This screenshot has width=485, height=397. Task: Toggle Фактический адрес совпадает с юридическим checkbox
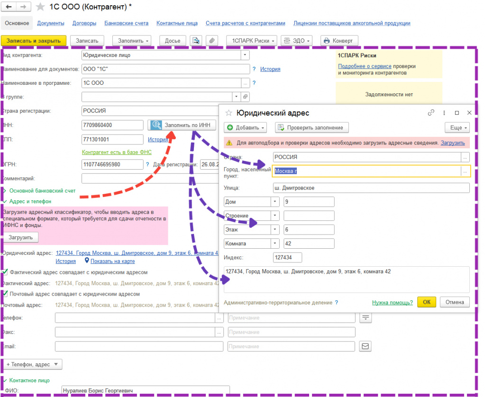pyautogui.click(x=5, y=272)
